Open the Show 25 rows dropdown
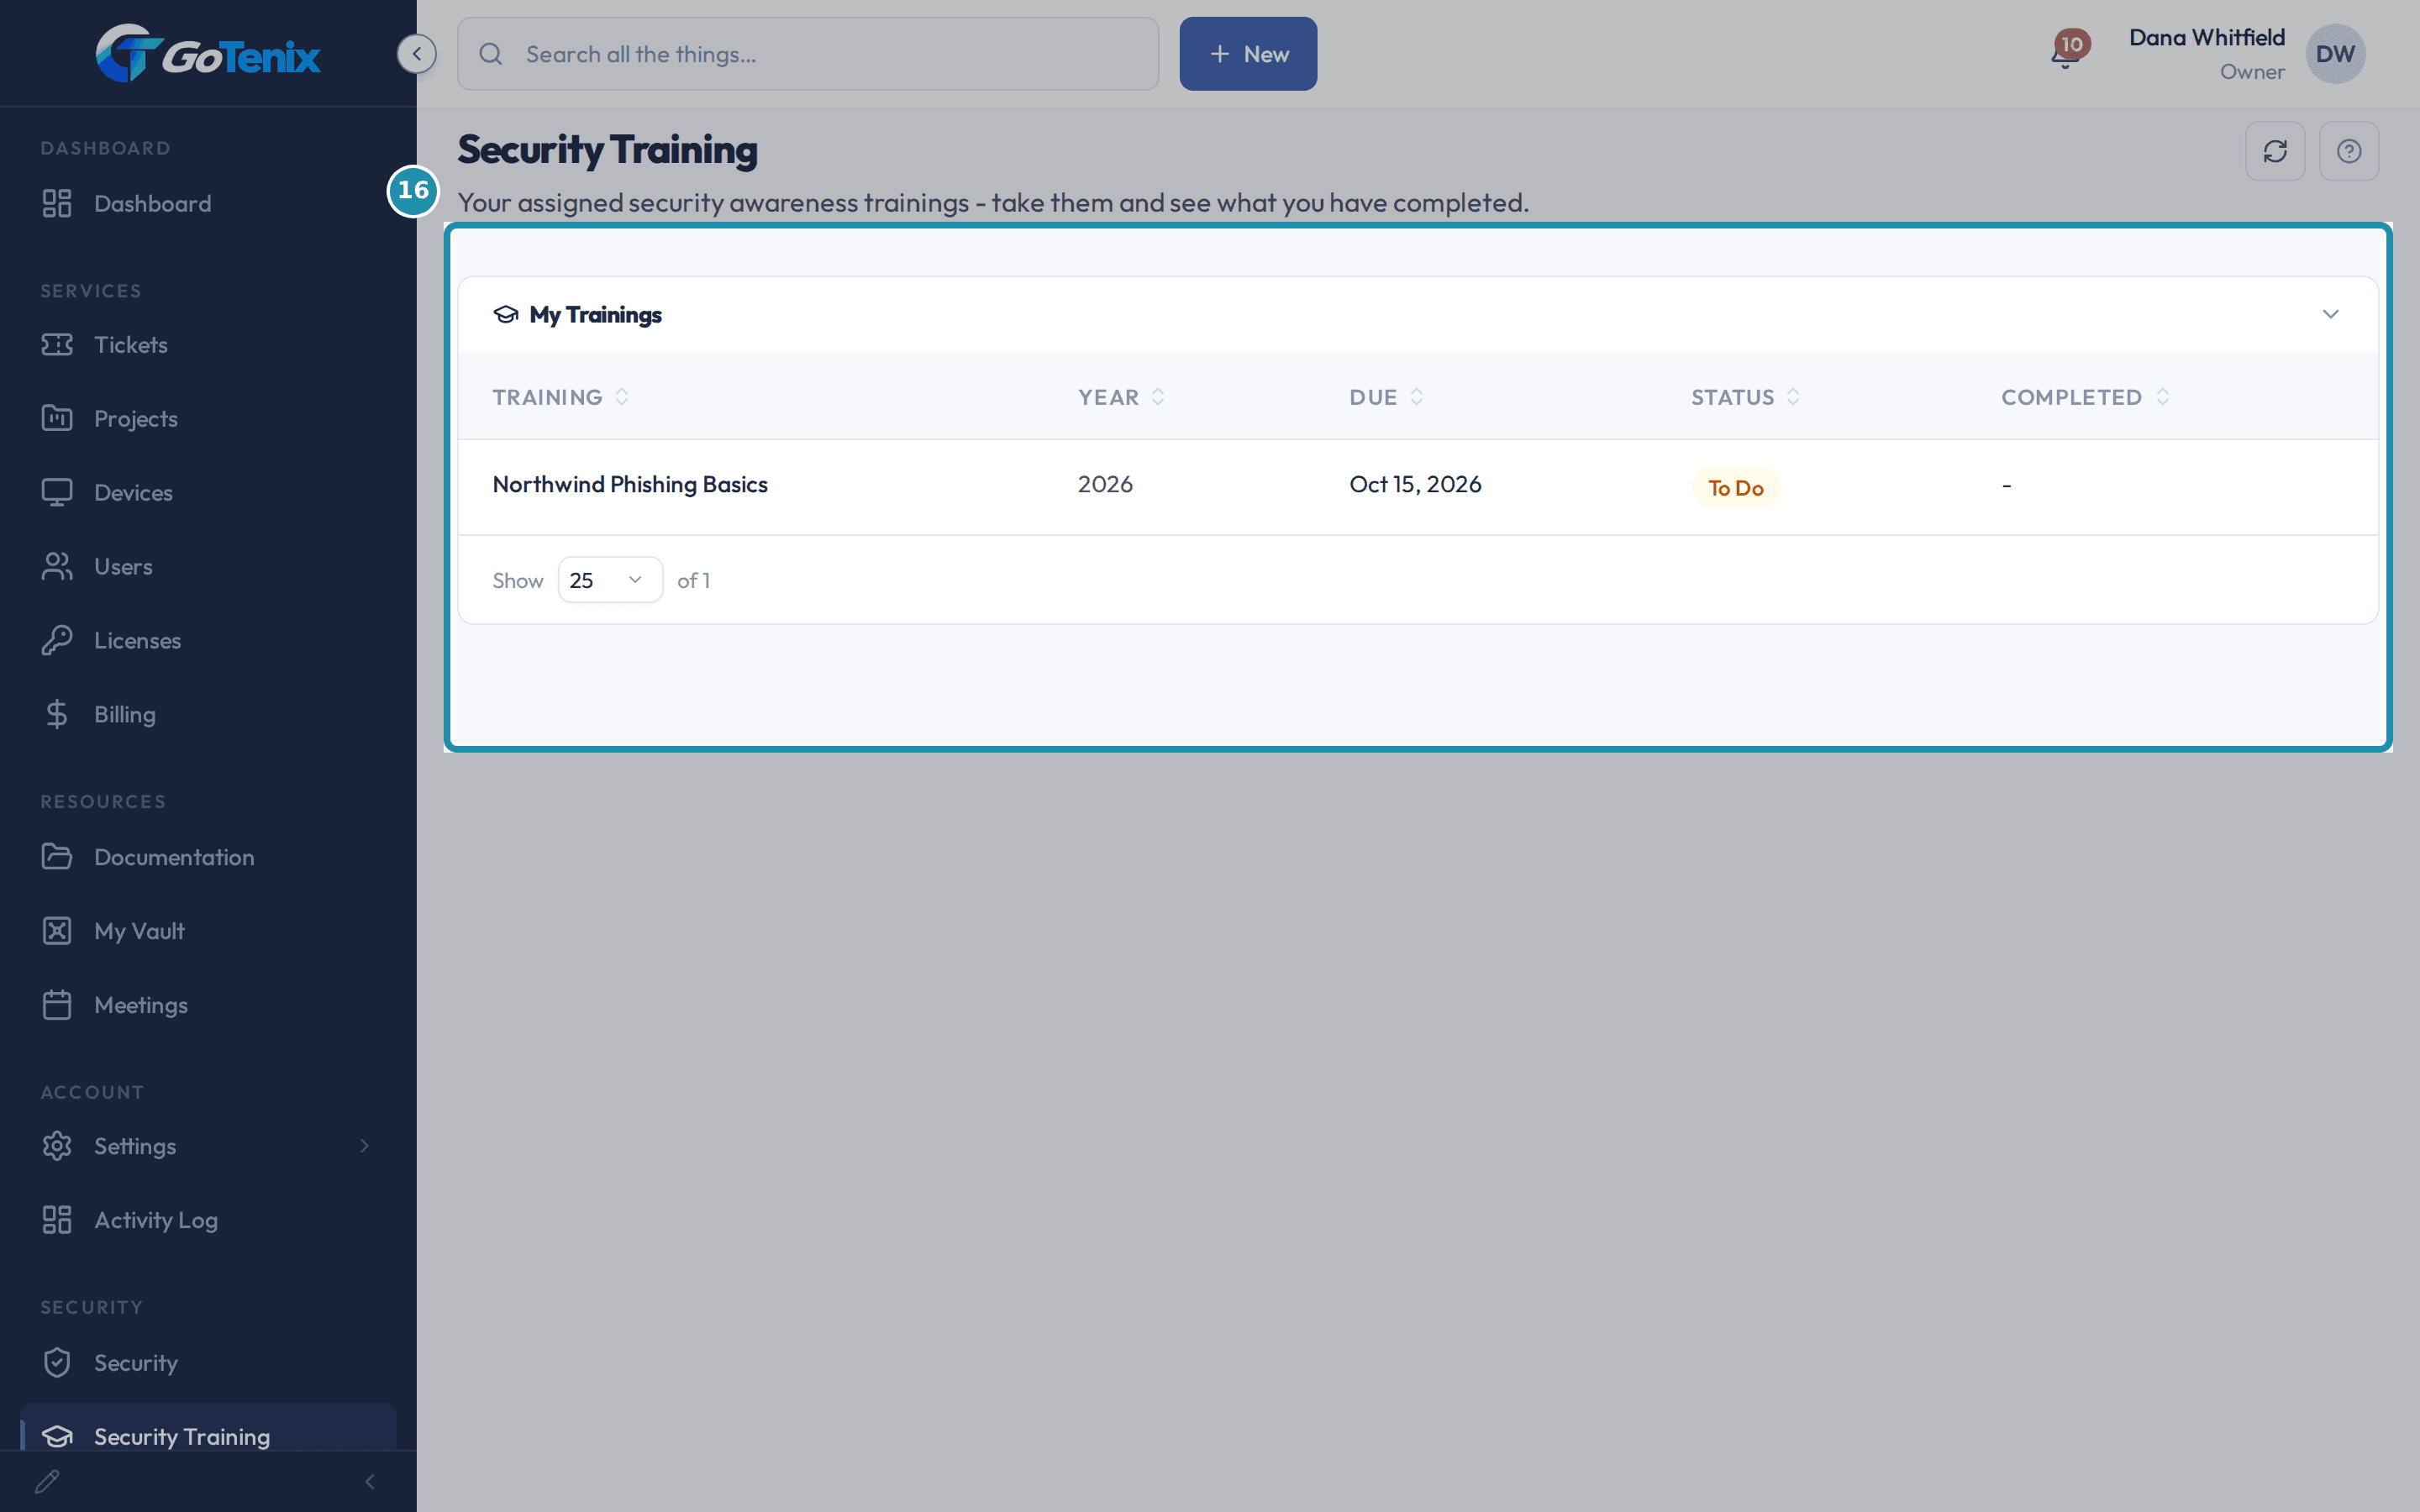Screen dimensions: 2420x1512 click(610, 580)
